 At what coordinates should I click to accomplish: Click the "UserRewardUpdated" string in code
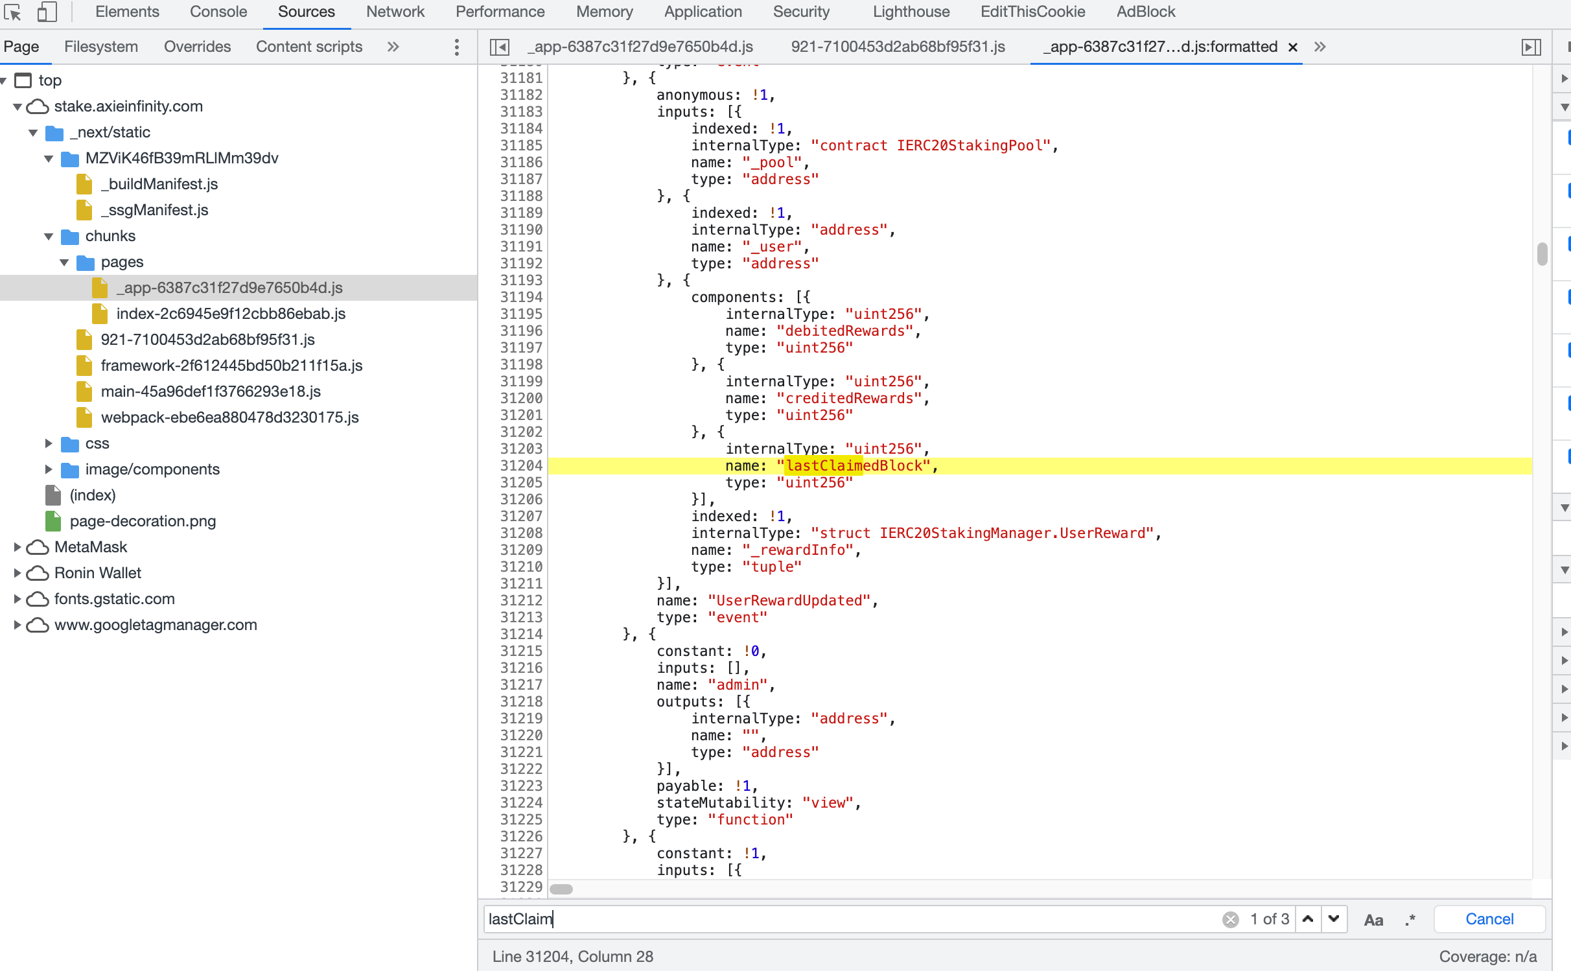[x=789, y=600]
